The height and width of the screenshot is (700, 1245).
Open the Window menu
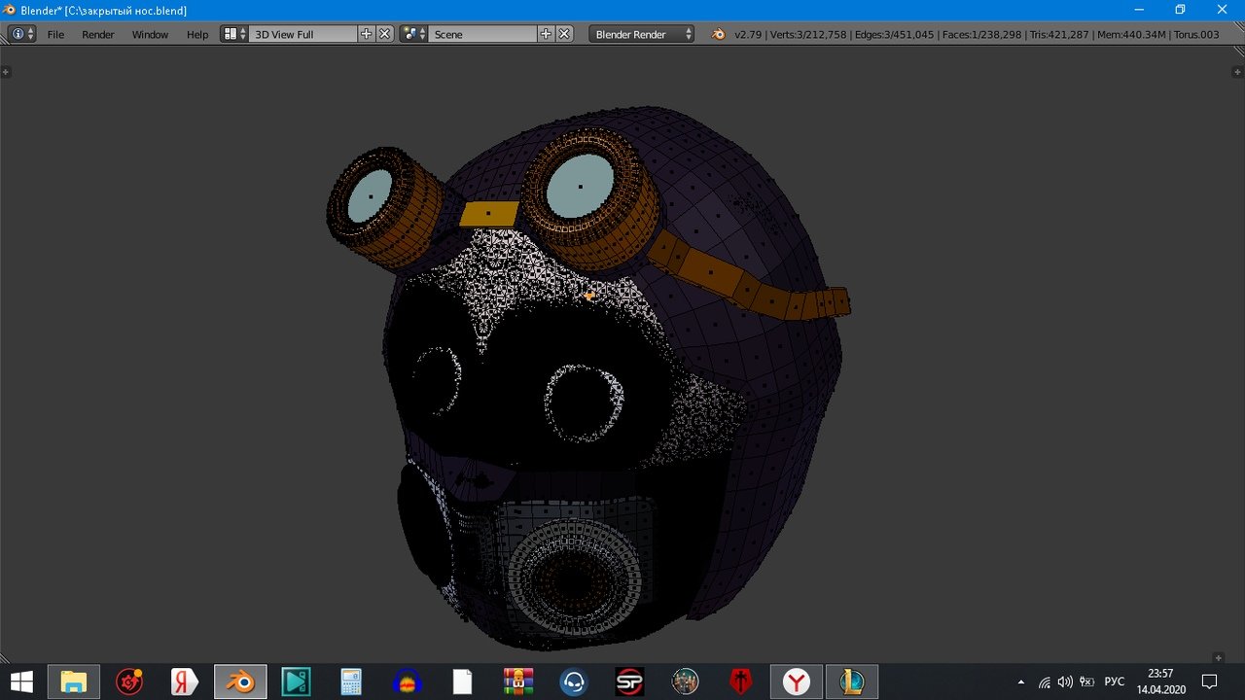[150, 34]
